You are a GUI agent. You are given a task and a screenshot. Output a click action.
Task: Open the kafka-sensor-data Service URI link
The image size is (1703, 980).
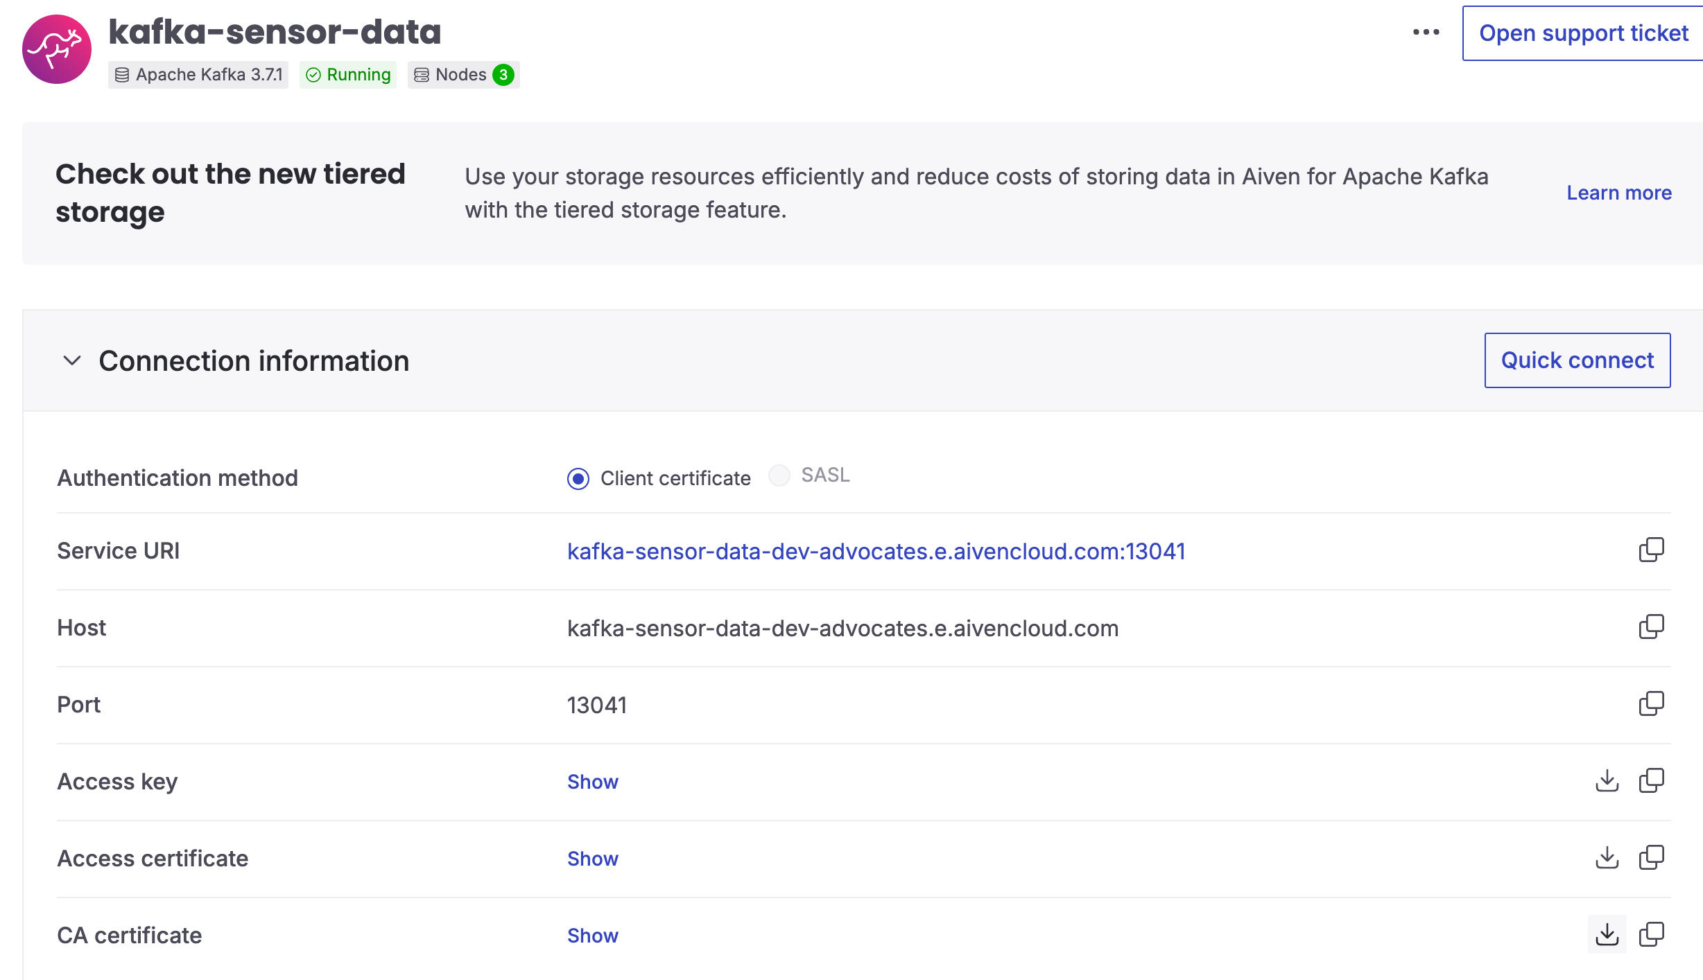[876, 552]
